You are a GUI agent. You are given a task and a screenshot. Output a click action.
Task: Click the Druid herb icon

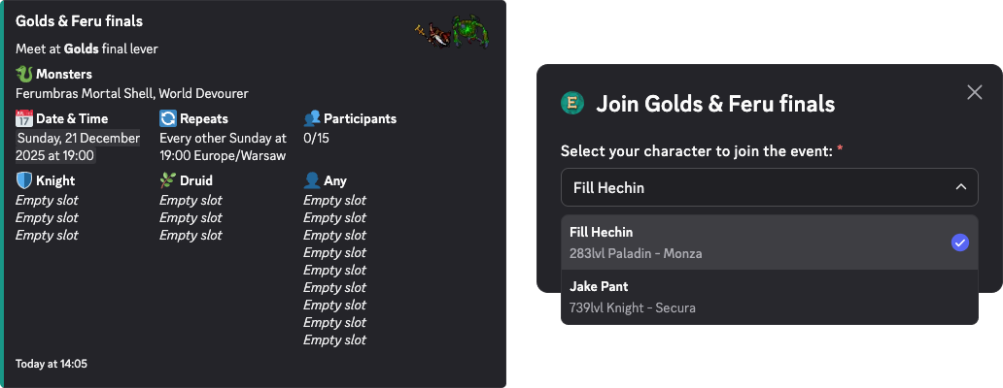pos(168,180)
